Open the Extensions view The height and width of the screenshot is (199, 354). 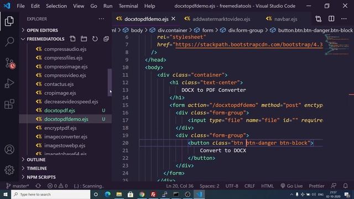coord(9,104)
